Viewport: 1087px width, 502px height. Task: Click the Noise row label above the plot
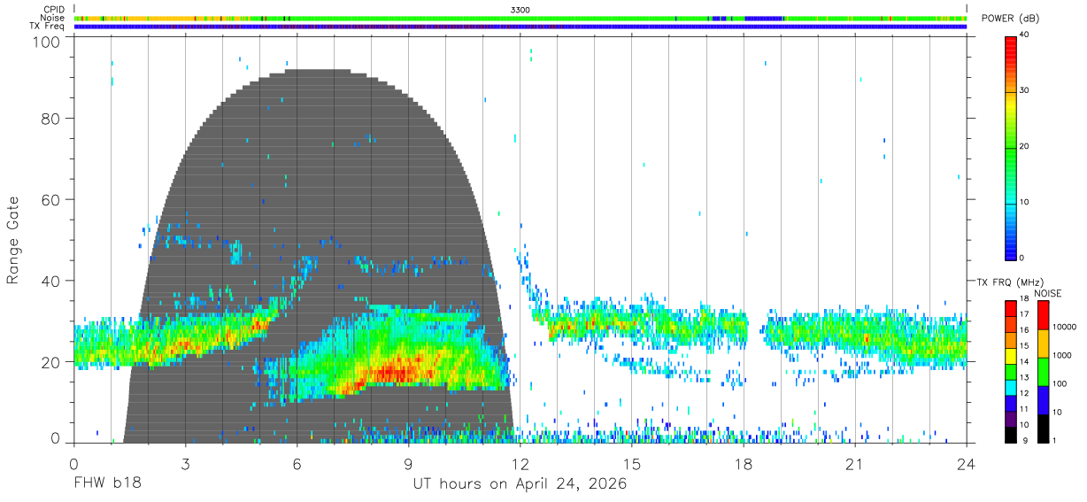coord(53,18)
